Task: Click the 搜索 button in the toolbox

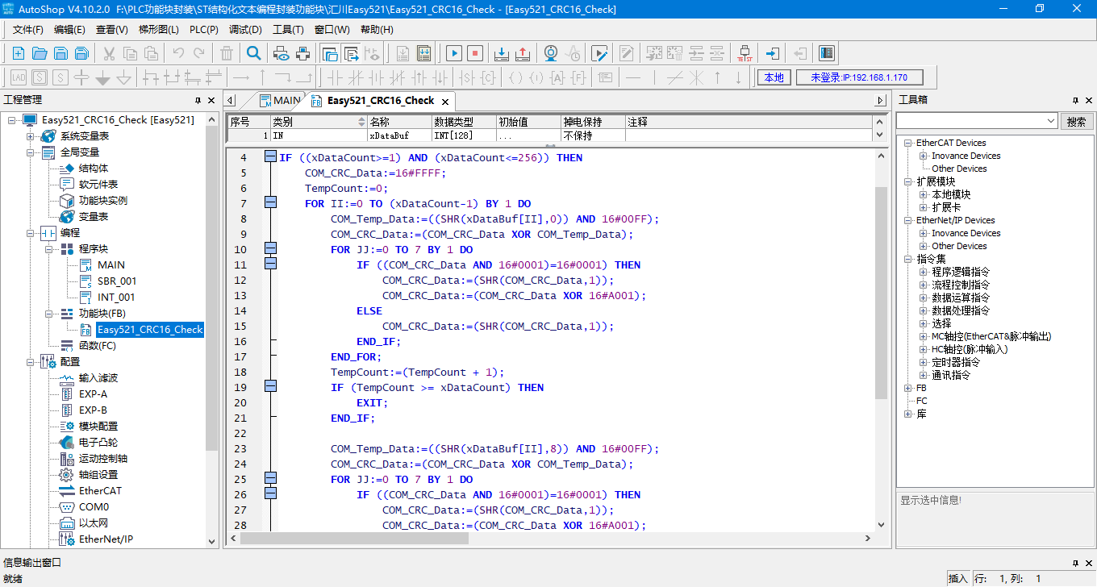Action: tap(1076, 122)
